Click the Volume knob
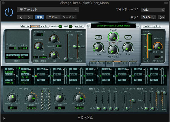170x122 pixels. click(158, 46)
